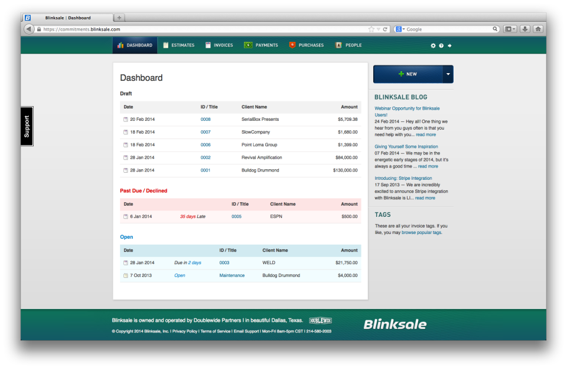Click the document icon for invoice 0007 row
Image resolution: width=567 pixels, height=369 pixels.
(x=125, y=132)
